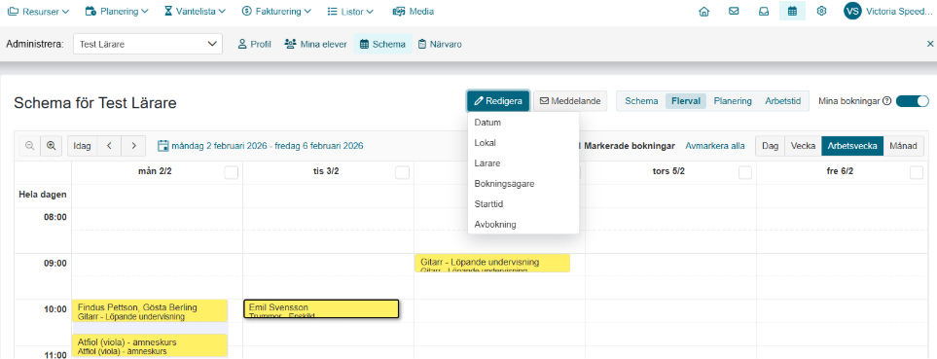Screen dimensions: 937x359
Task: Click the date range link text
Action: (268, 145)
